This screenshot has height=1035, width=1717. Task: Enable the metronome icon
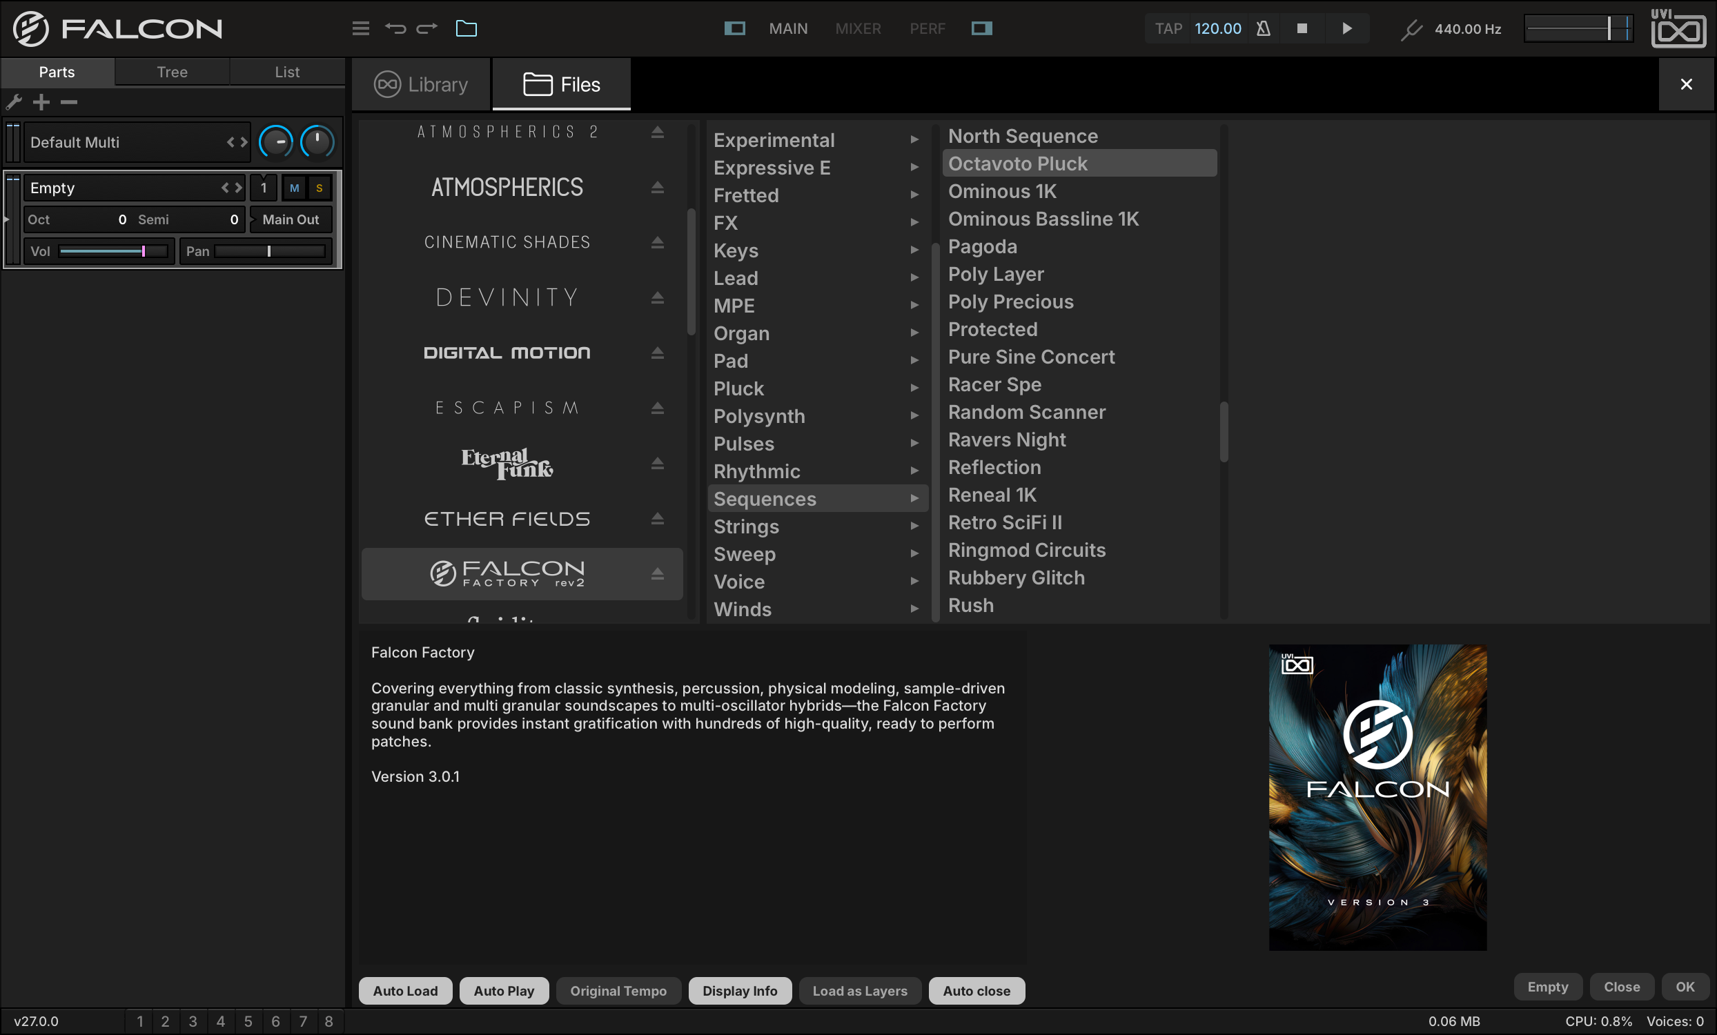pos(1263,28)
